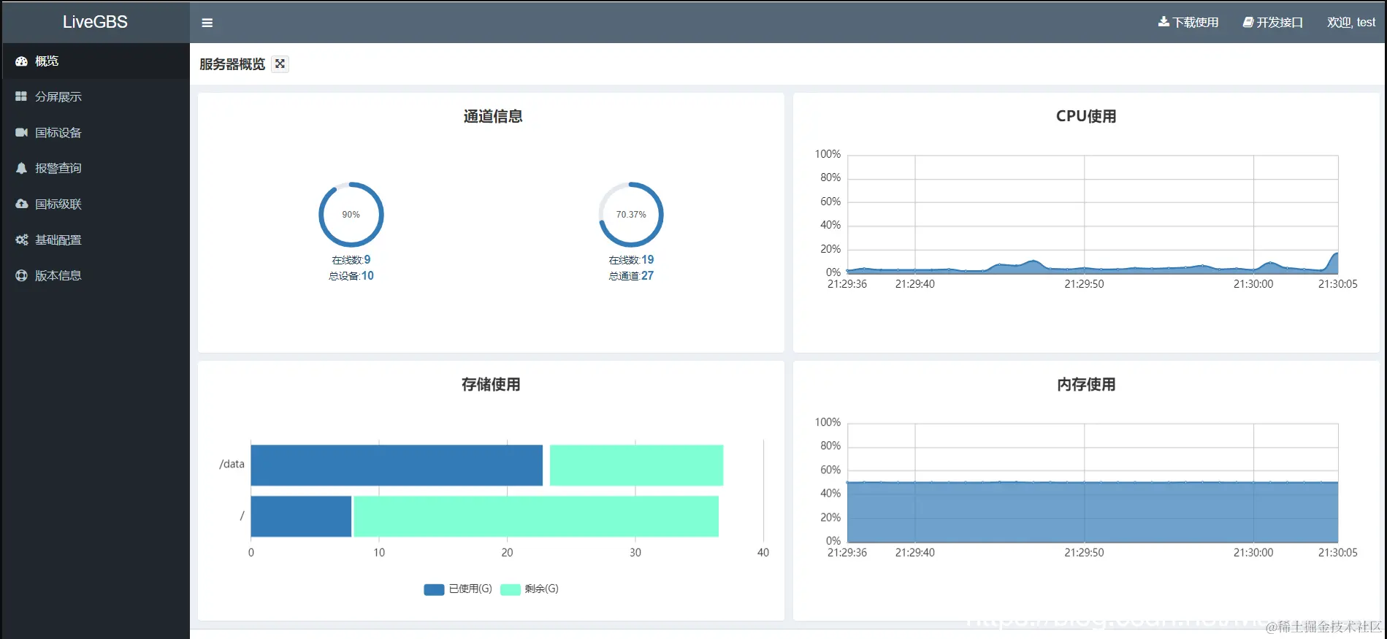Screen dimensions: 1387x639
Task: Open the 开发接口 link
Action: [x=1273, y=23]
